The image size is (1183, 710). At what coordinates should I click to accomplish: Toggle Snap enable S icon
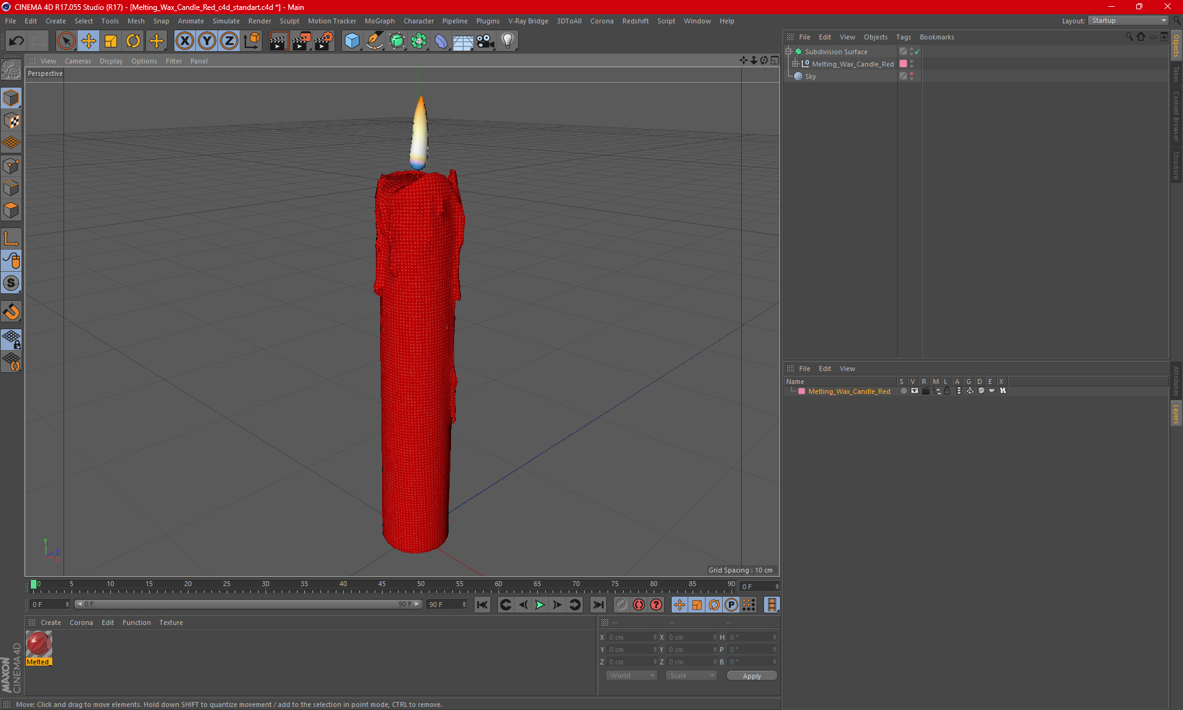[11, 283]
